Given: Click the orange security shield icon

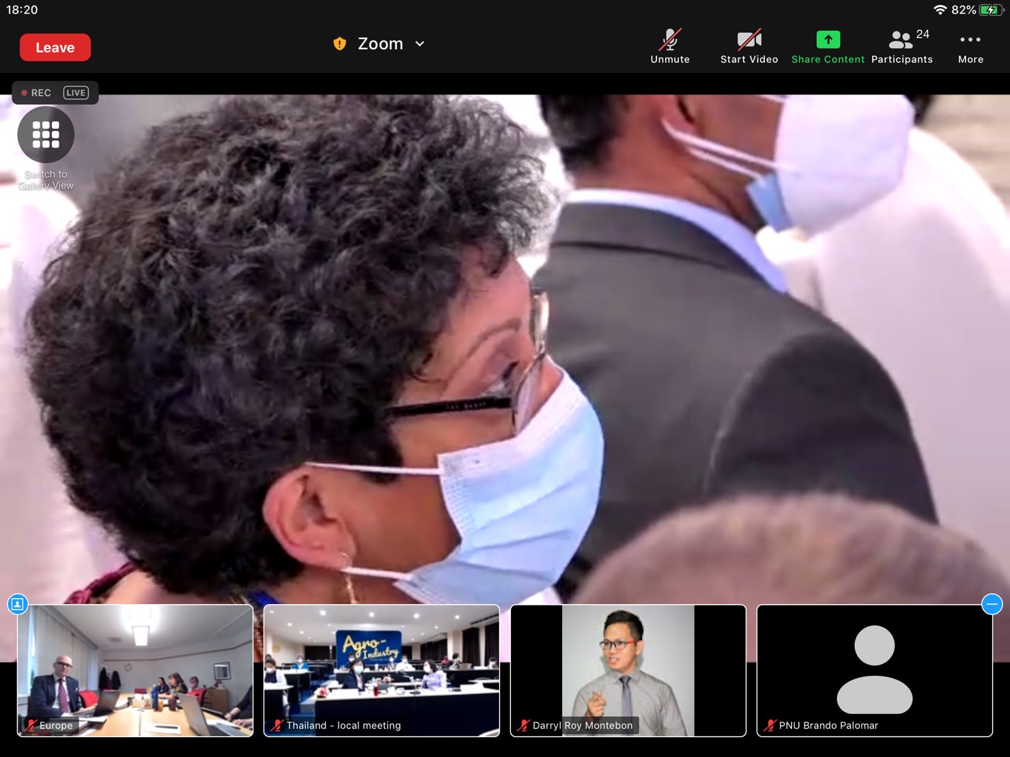Looking at the screenshot, I should [340, 44].
